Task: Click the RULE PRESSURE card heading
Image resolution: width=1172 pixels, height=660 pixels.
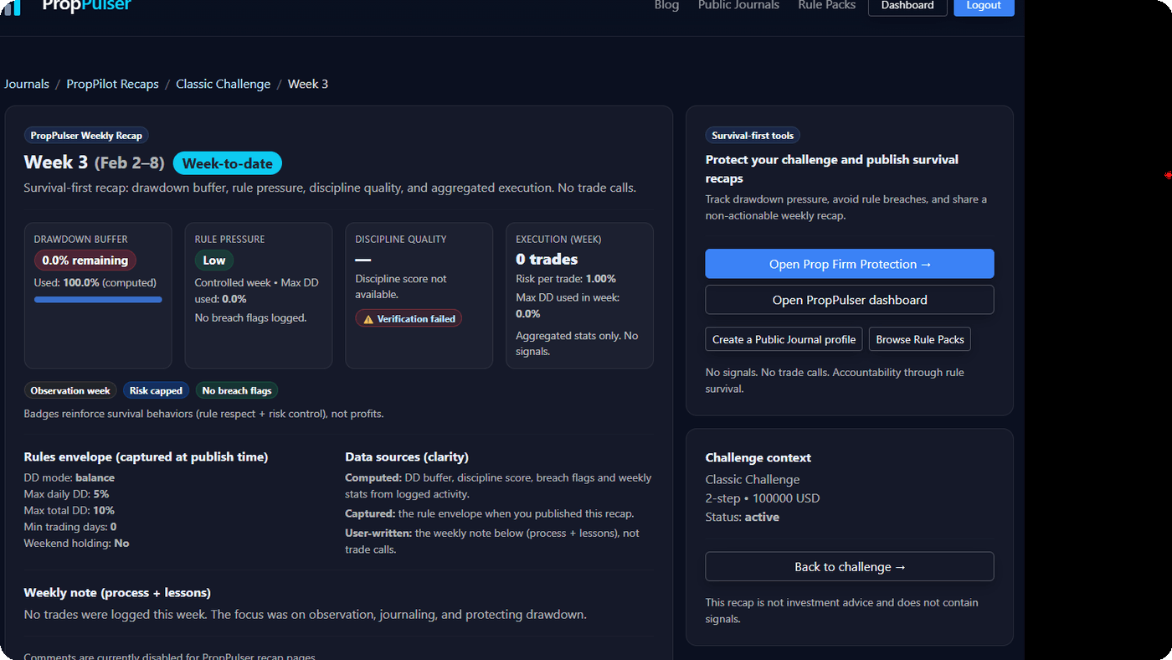Action: [229, 240]
